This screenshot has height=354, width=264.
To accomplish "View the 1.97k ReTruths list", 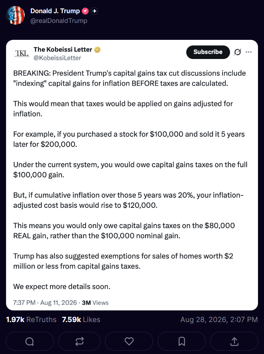I will coord(31,319).
